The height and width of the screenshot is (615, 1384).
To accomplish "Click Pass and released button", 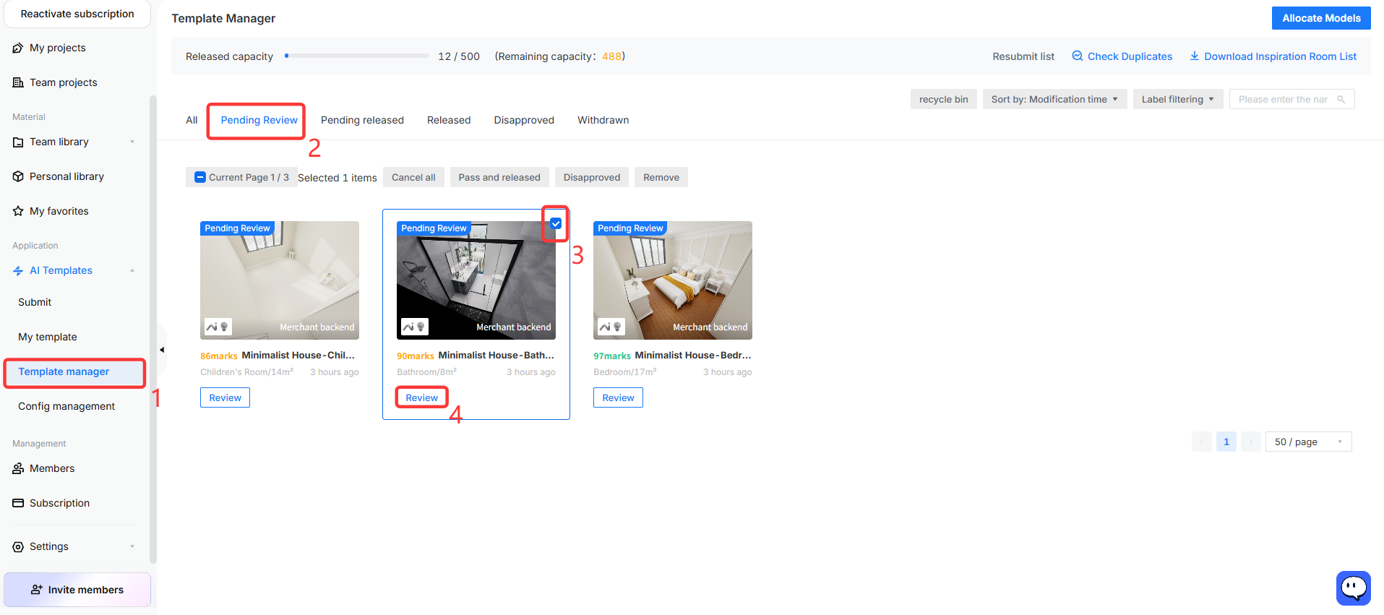I will (499, 177).
